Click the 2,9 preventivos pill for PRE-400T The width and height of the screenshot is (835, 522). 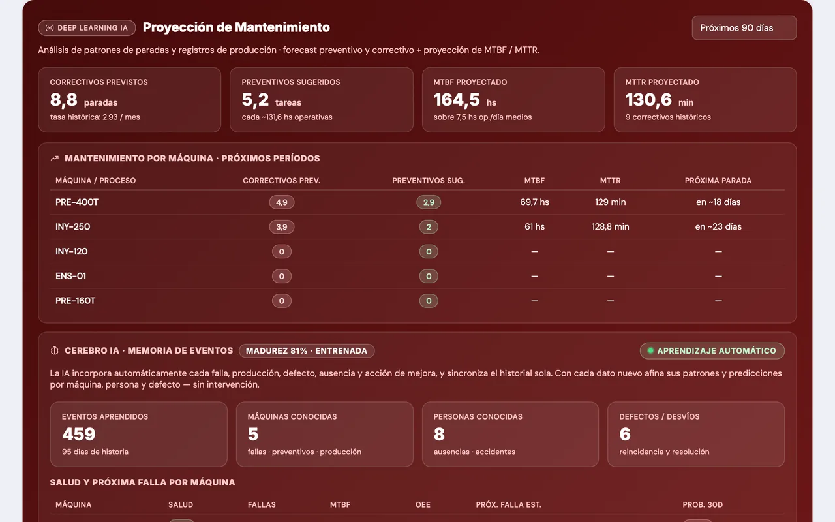[429, 202]
